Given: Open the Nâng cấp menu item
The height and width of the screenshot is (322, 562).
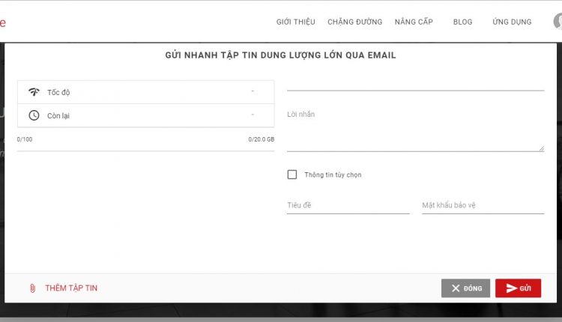Looking at the screenshot, I should 414,22.
